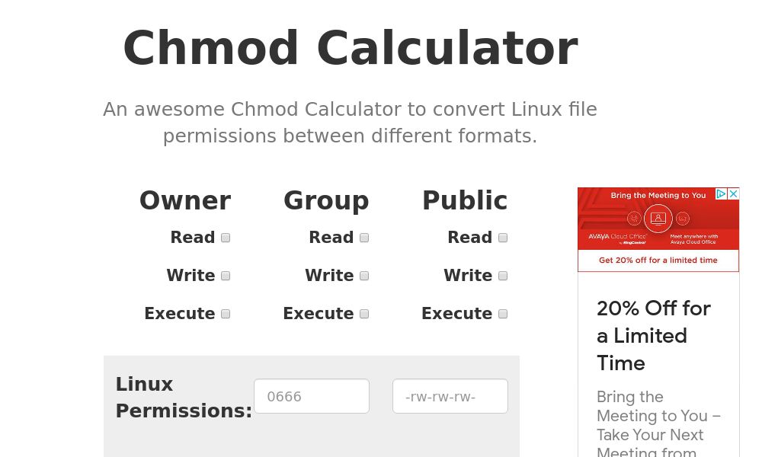Click the laptop icon right of video icon
Image resolution: width=762 pixels, height=457 pixels.
(683, 217)
